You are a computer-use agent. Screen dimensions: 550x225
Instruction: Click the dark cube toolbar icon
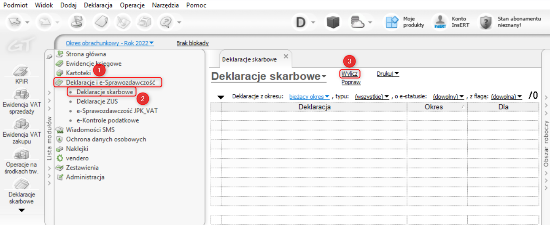pyautogui.click(x=333, y=22)
